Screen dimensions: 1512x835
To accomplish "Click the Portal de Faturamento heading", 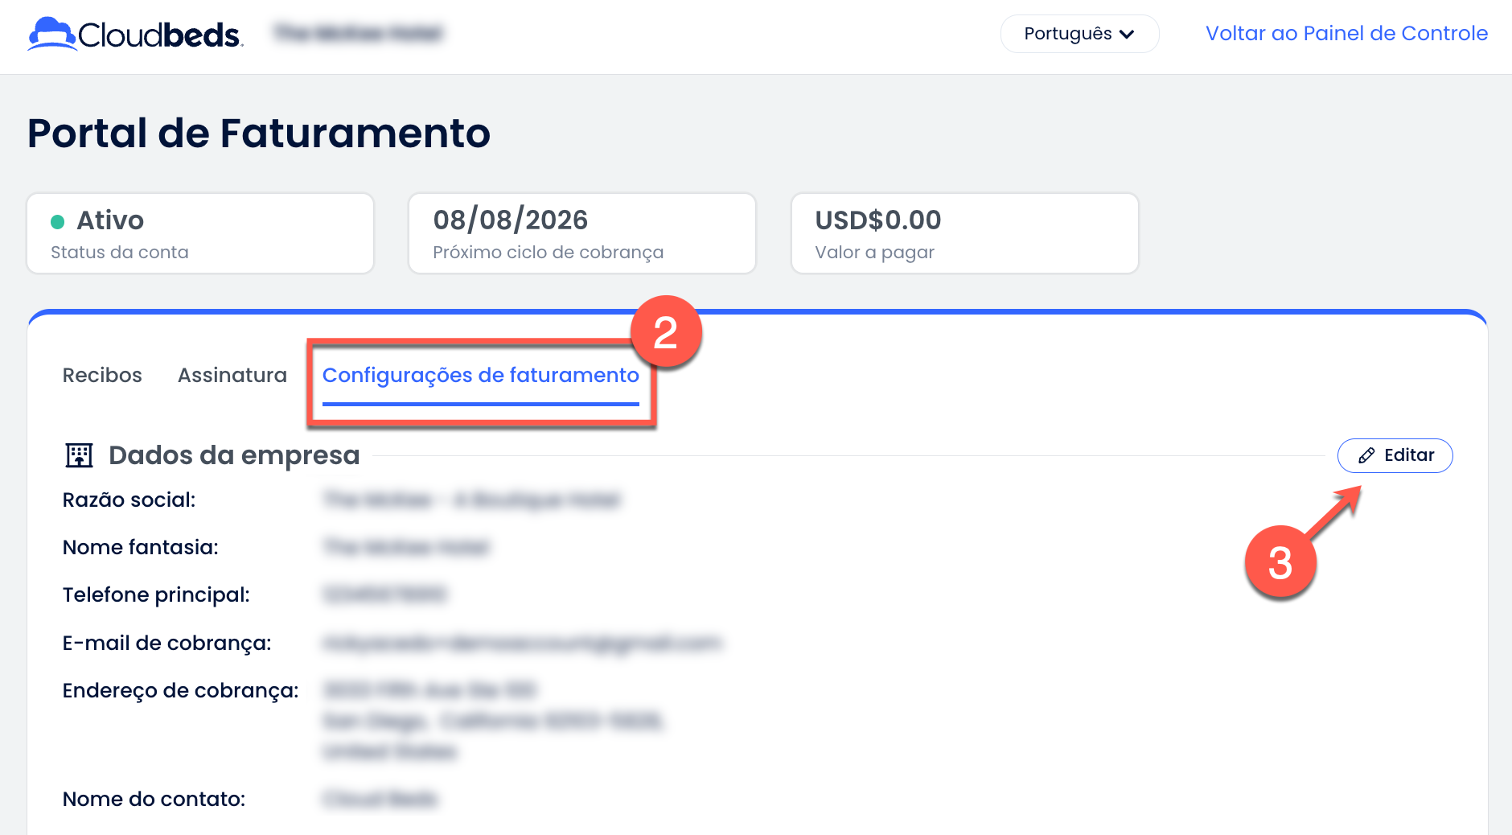I will [x=259, y=133].
